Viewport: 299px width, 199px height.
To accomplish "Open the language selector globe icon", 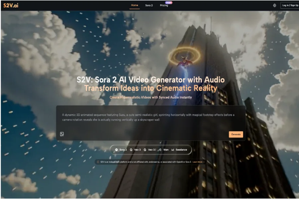I will [x=274, y=5].
